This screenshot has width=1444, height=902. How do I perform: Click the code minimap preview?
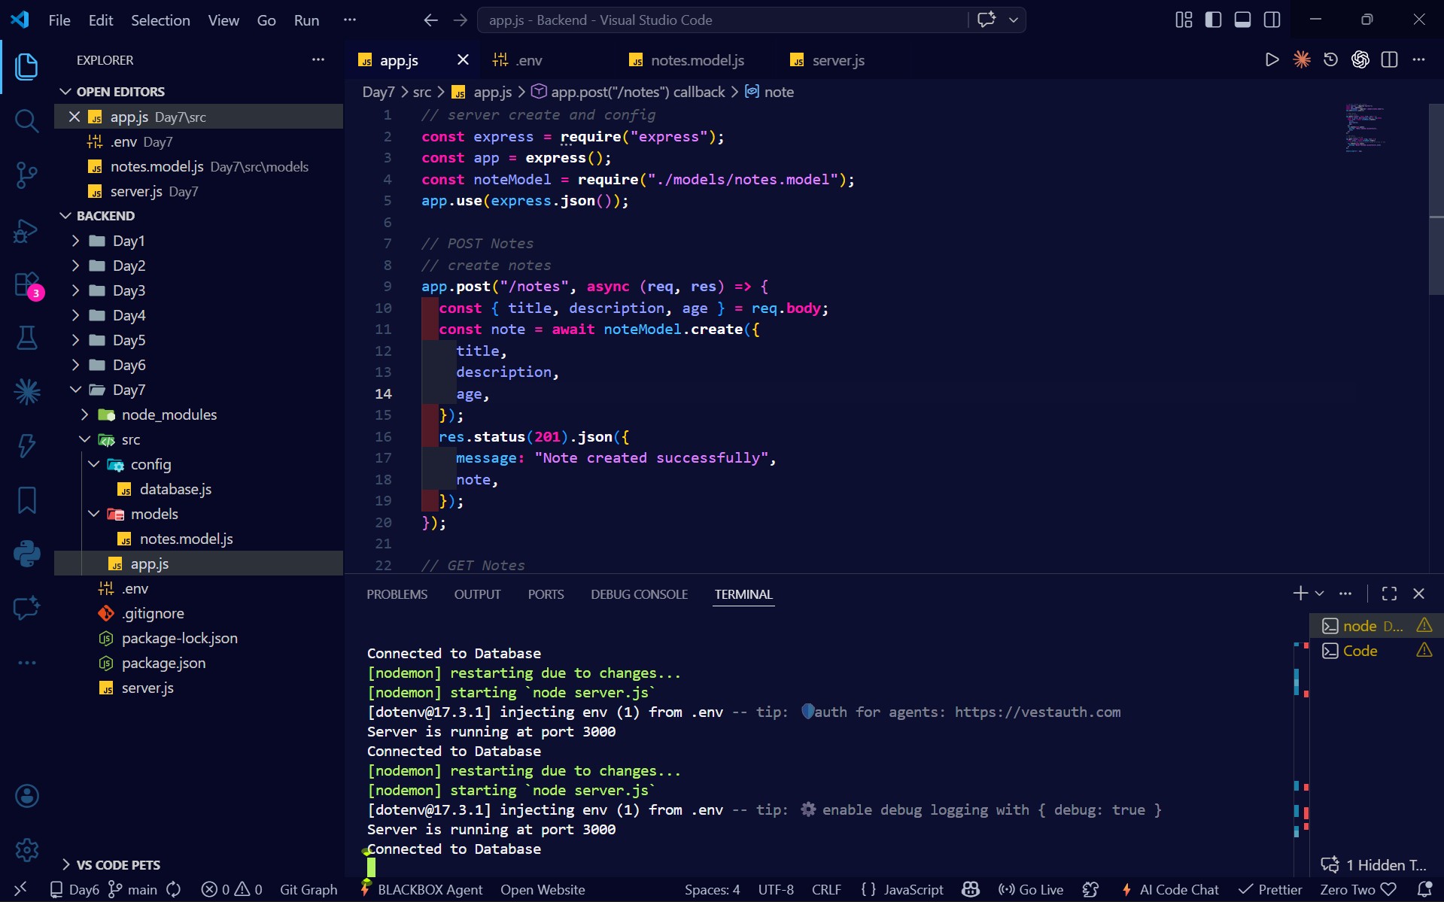(1365, 129)
